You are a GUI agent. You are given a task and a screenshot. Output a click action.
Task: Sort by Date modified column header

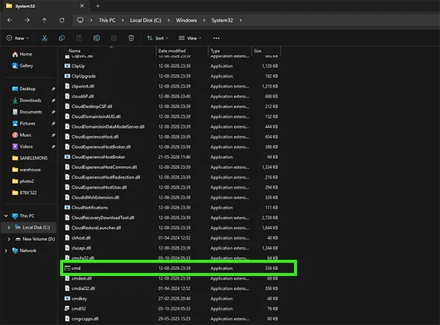tap(172, 51)
